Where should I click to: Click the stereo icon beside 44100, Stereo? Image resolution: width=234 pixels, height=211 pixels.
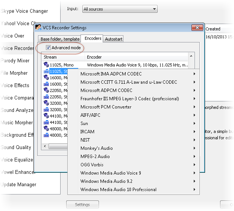[46, 122]
